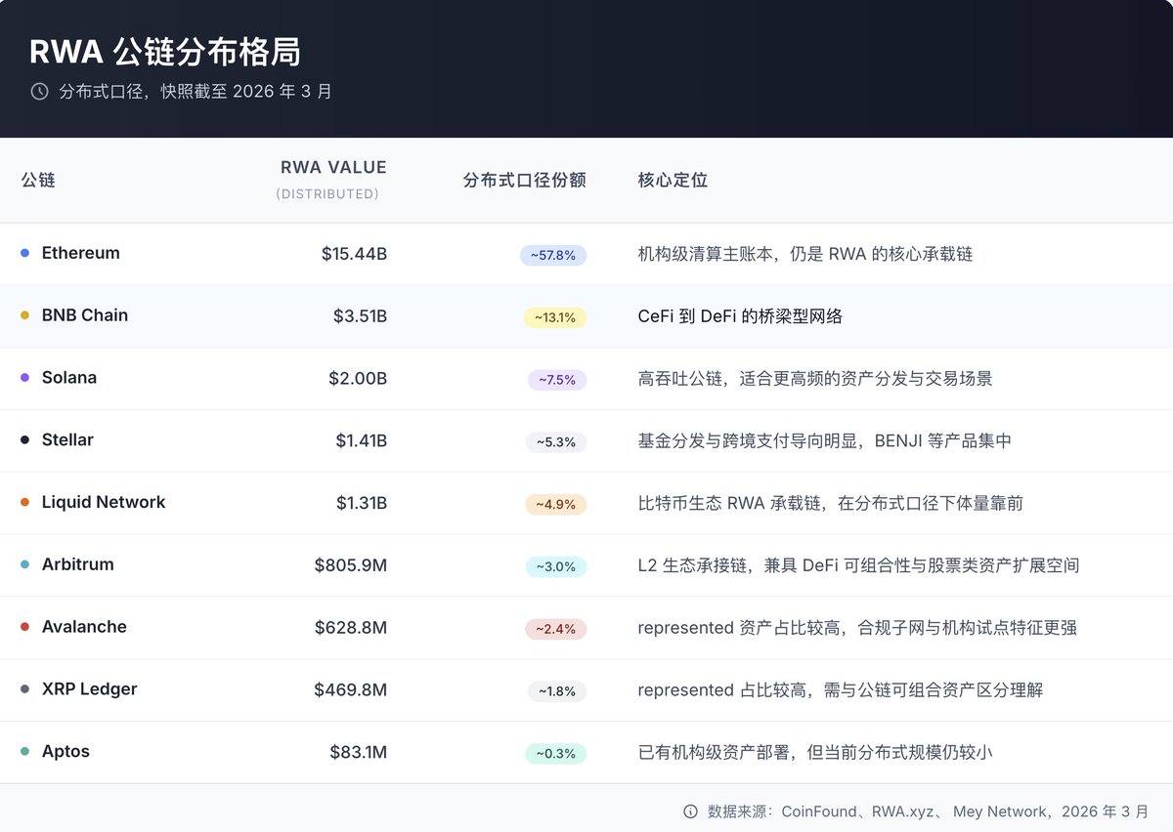Select the Avalanche chain name
Image resolution: width=1173 pixels, height=832 pixels.
(84, 627)
